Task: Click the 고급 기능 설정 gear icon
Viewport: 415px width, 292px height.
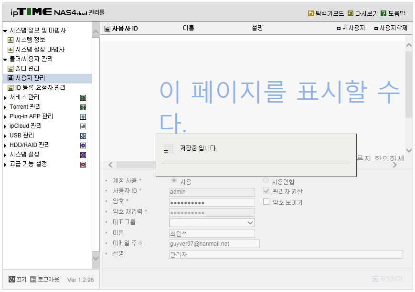Action: tap(83, 165)
